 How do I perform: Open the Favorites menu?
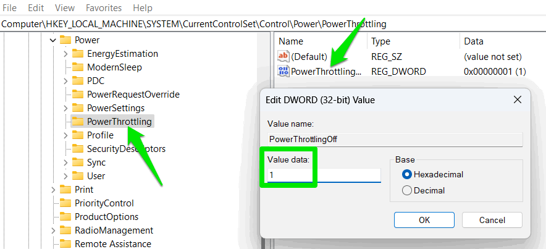tap(104, 8)
